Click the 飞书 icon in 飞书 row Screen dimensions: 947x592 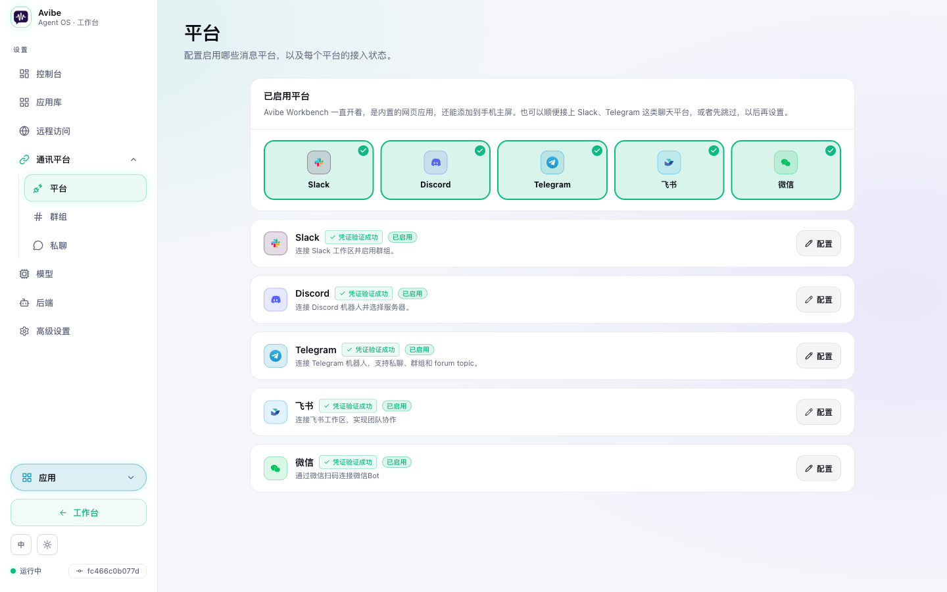click(276, 412)
